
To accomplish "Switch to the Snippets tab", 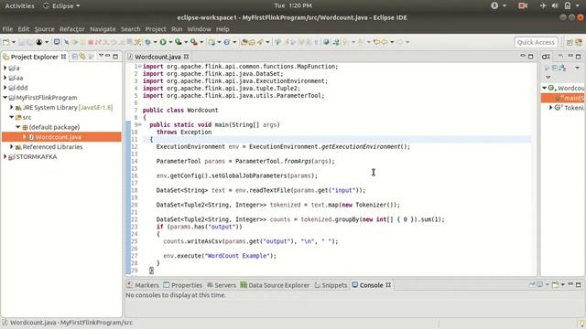I will 331,285.
